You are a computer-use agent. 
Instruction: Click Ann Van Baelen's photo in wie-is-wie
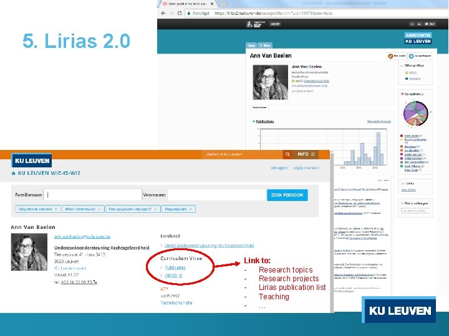point(29,252)
